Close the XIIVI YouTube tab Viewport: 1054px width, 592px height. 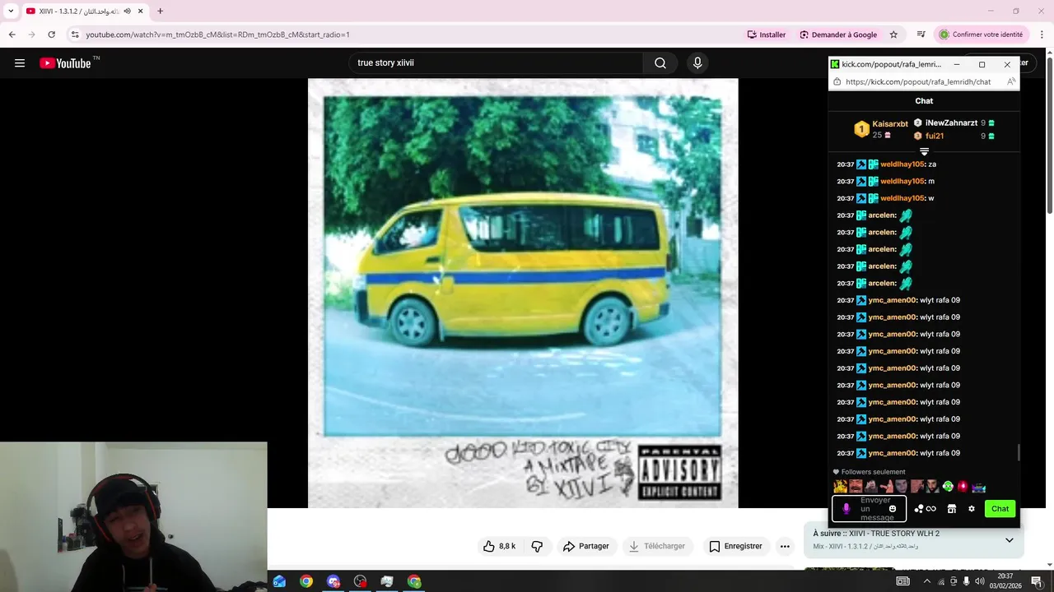[141, 12]
